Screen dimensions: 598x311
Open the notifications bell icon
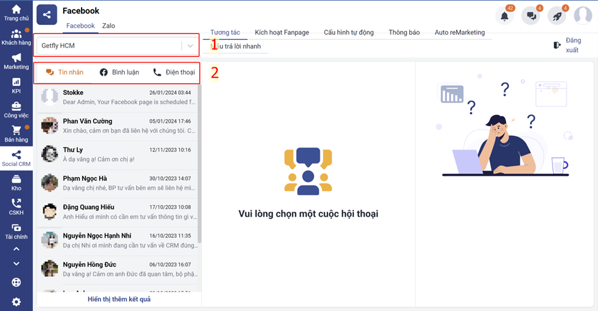[x=504, y=16]
